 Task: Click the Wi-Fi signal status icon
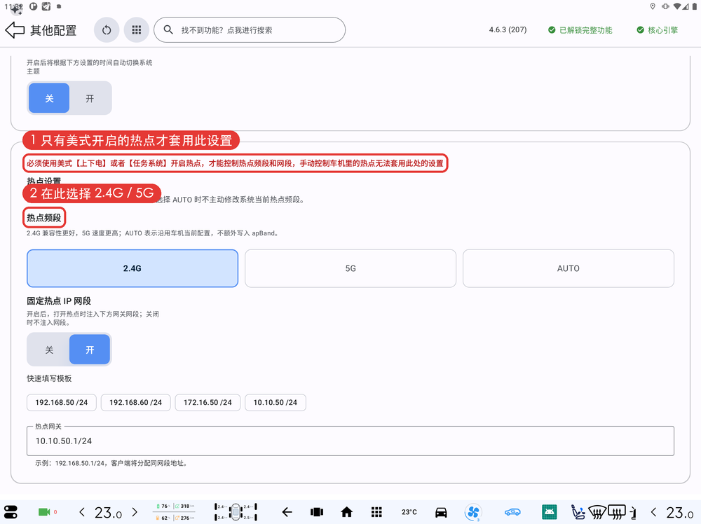coord(678,6)
